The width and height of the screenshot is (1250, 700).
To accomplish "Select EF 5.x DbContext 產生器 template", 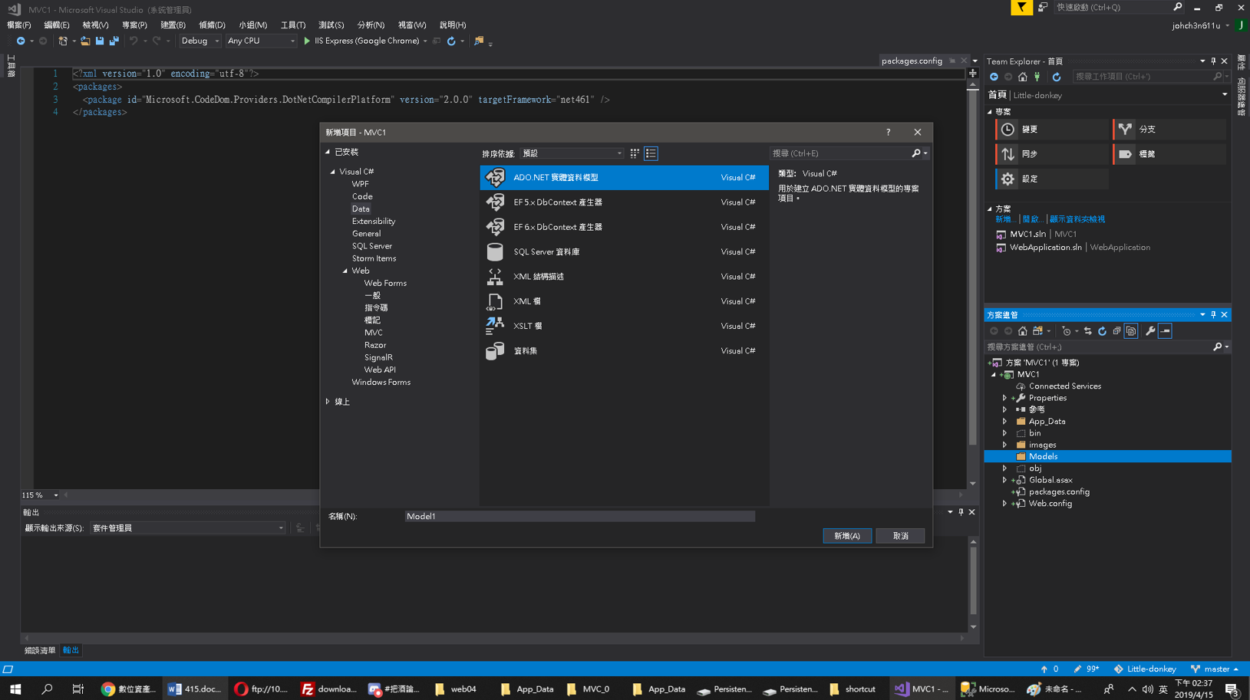I will click(x=624, y=202).
